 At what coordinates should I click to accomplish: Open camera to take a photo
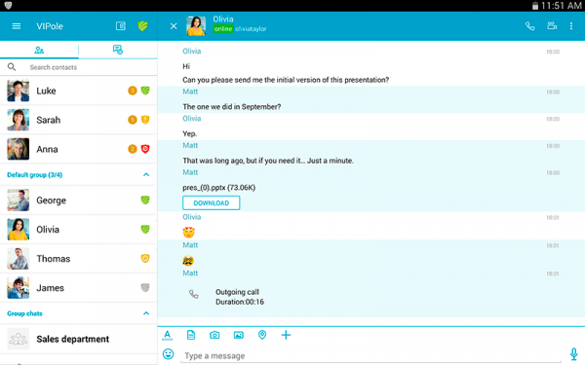(214, 335)
